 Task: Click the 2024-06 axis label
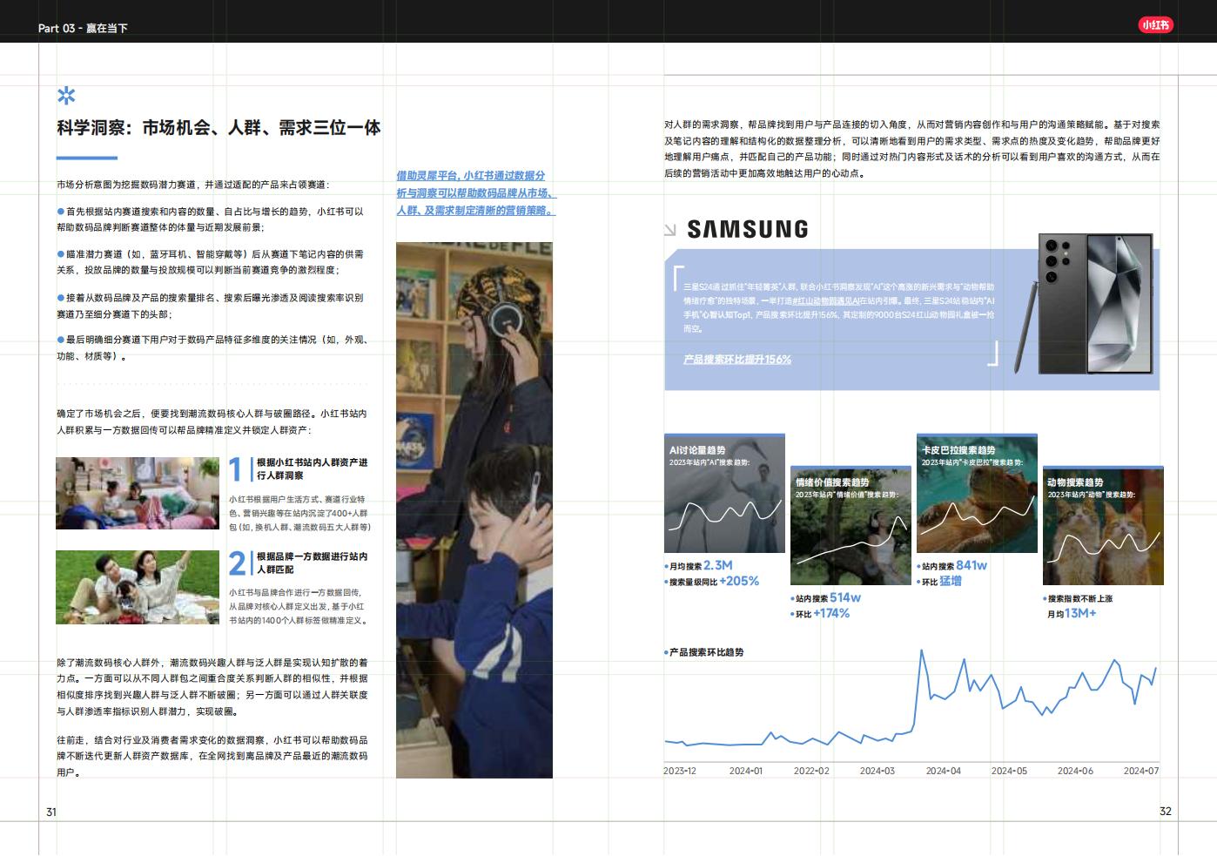(1075, 771)
